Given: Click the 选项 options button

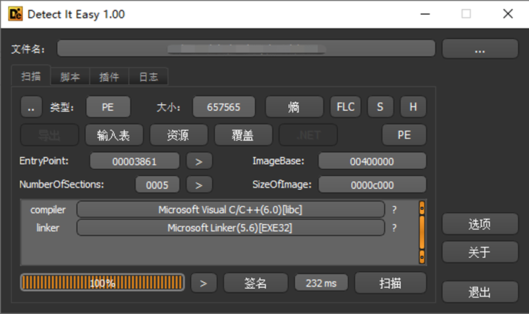Looking at the screenshot, I should (x=479, y=224).
